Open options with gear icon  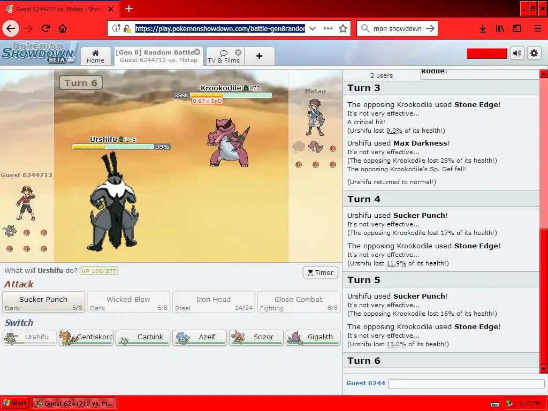coord(534,53)
